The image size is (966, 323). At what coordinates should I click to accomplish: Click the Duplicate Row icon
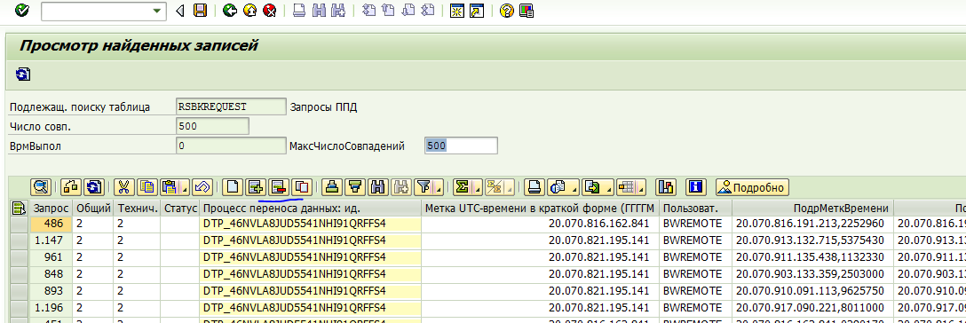pos(303,186)
